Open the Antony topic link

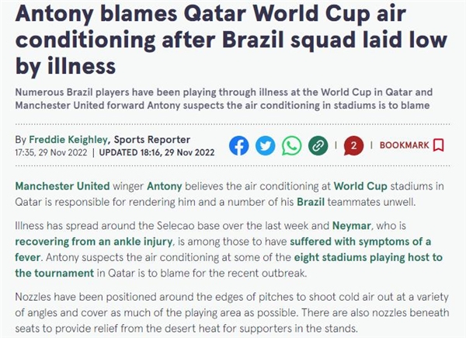[x=165, y=186]
